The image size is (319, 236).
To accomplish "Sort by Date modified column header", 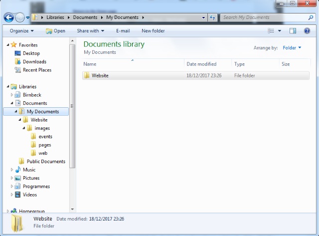I will (201, 64).
